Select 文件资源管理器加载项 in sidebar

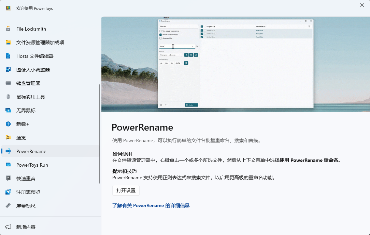click(x=50, y=43)
